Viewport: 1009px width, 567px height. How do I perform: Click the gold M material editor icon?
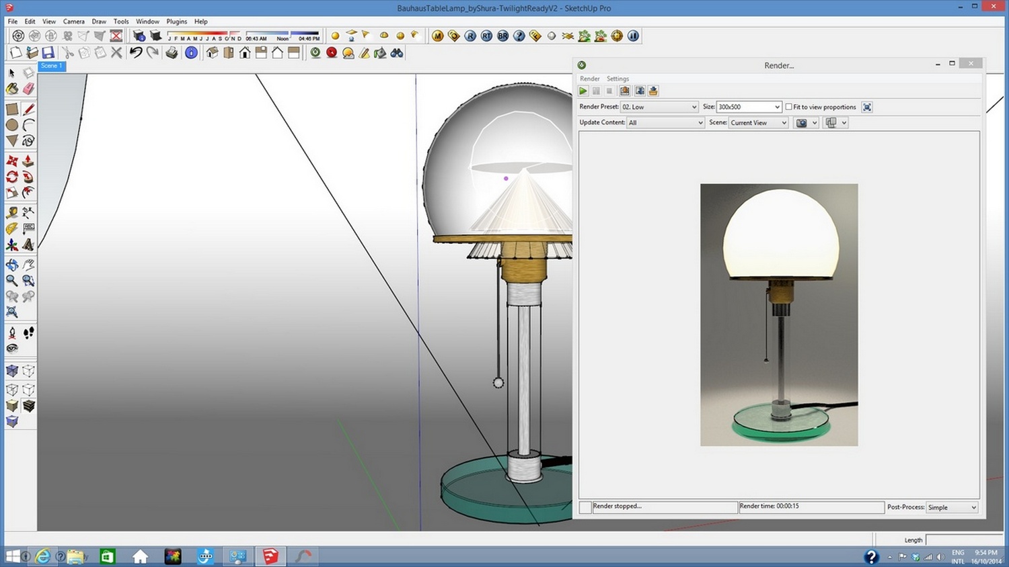(x=438, y=36)
